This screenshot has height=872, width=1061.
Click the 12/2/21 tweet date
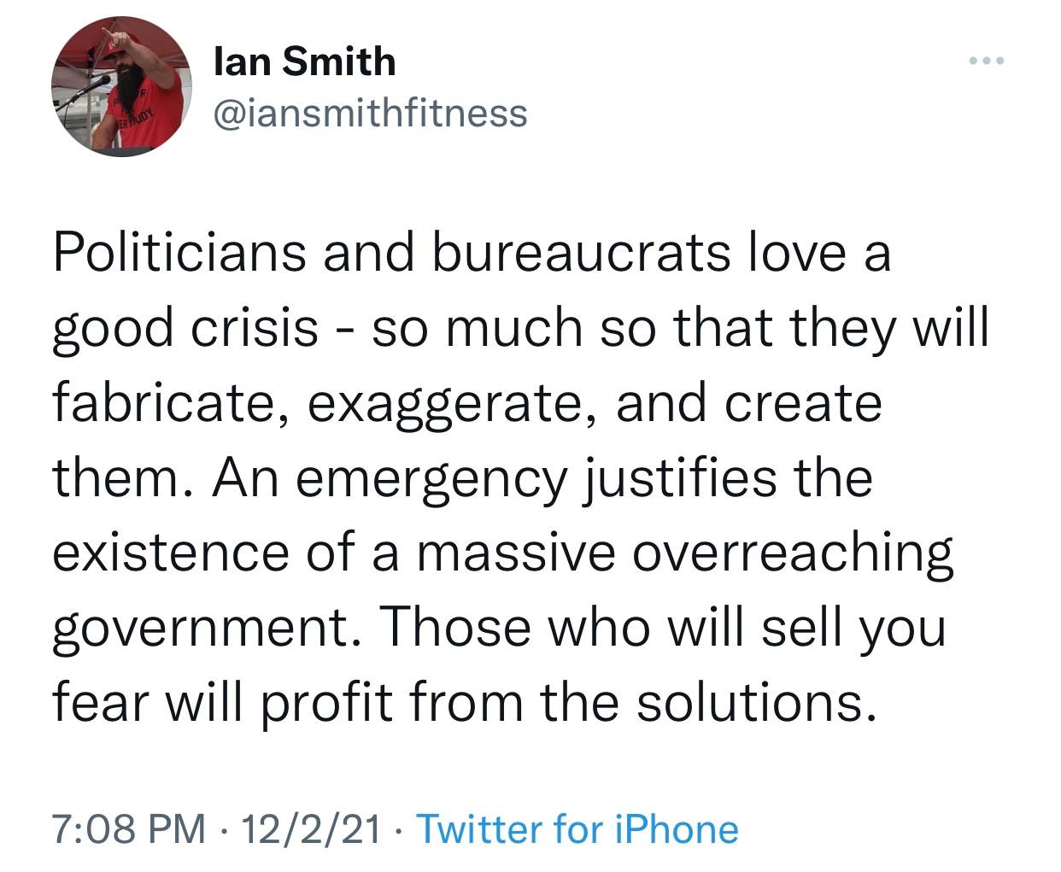[311, 828]
